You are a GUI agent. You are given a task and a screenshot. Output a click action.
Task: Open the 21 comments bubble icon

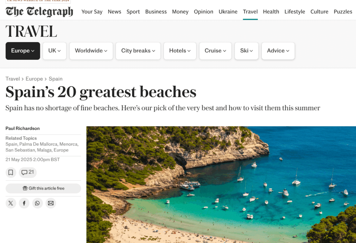pyautogui.click(x=27, y=172)
